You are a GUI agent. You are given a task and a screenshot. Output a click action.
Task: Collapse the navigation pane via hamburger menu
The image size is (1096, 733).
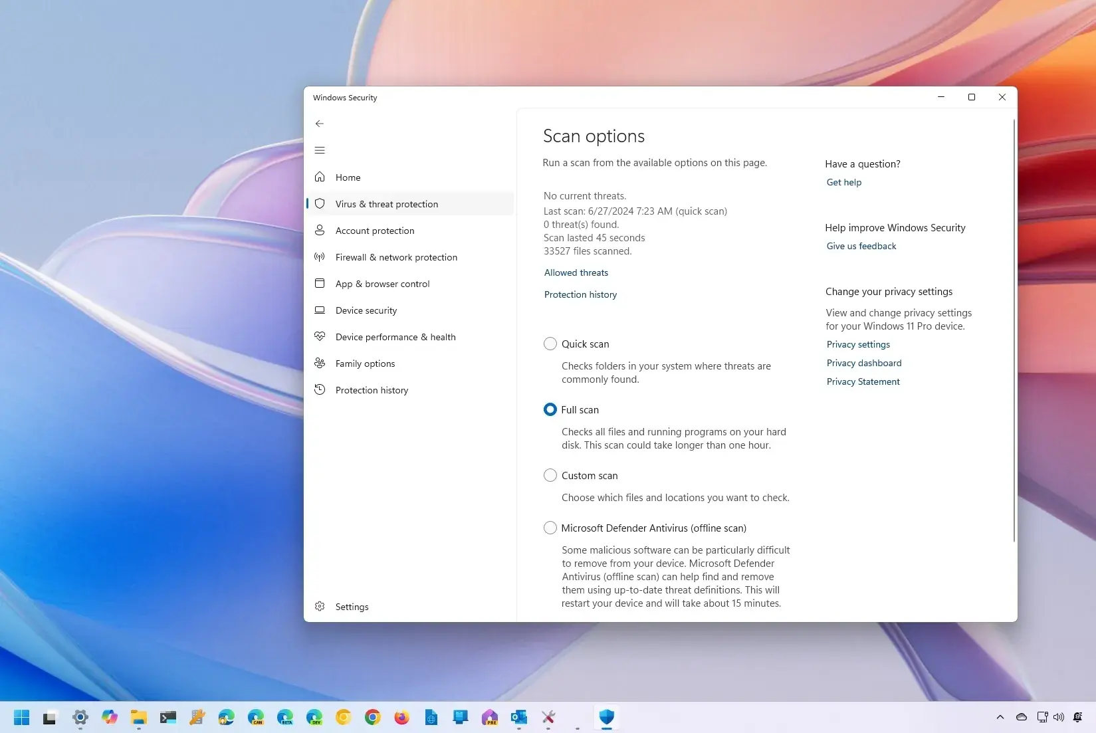[320, 150]
